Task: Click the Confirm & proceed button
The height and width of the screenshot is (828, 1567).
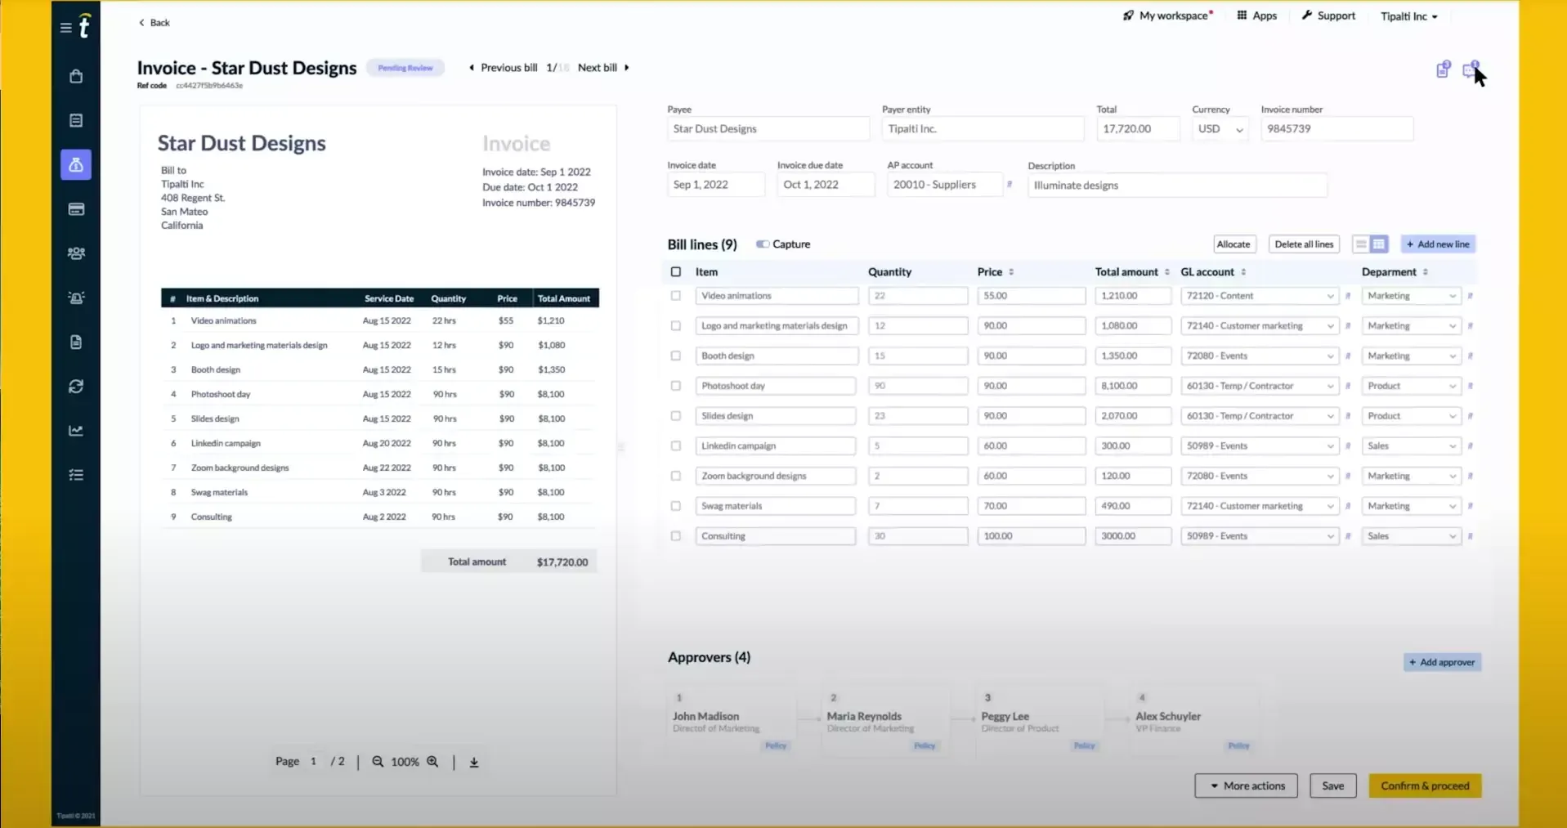Action: (1424, 785)
